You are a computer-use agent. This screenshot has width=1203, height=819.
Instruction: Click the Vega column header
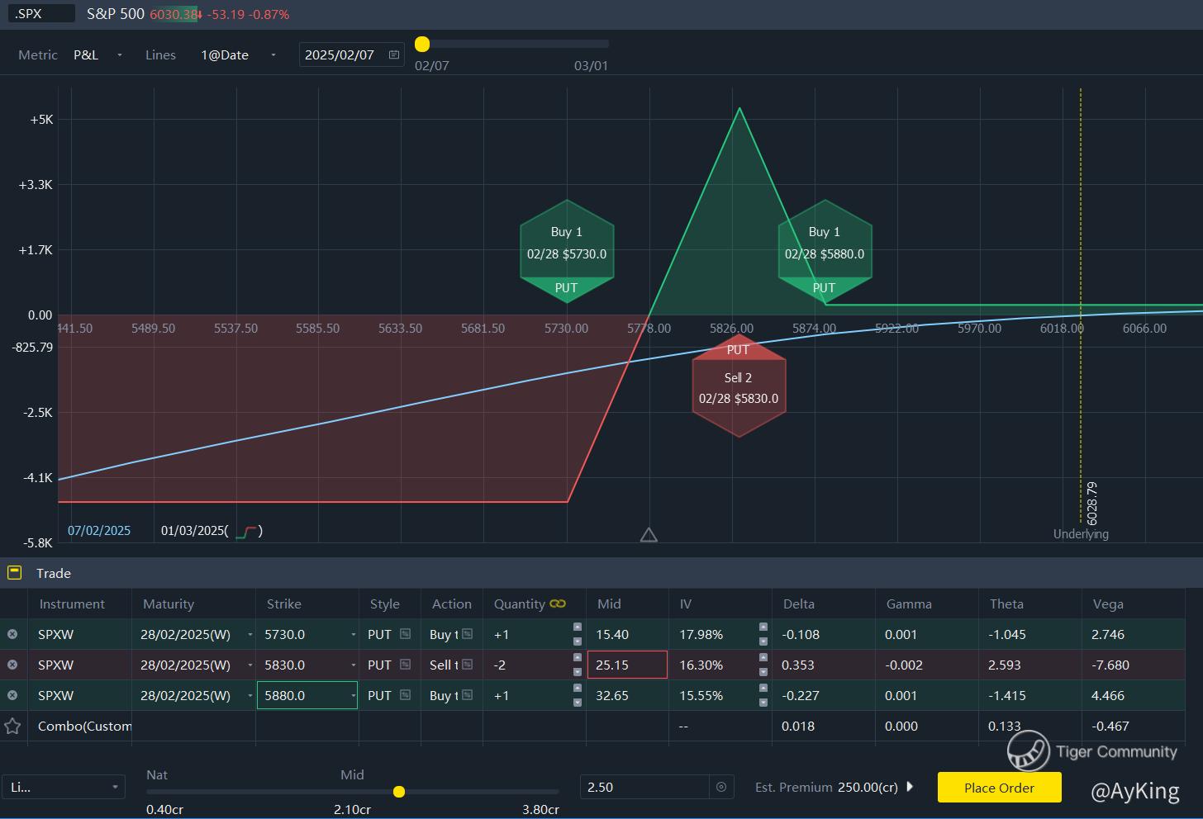(x=1108, y=604)
